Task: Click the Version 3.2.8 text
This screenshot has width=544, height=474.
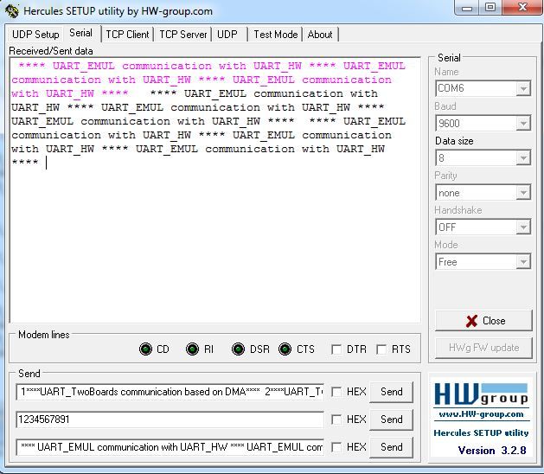Action: coord(492,451)
